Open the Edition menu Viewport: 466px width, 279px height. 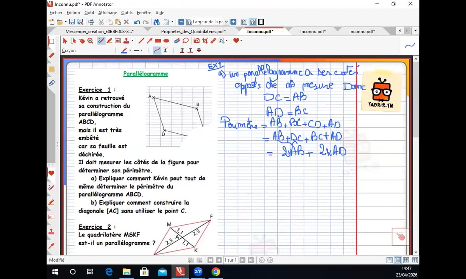[x=73, y=13]
